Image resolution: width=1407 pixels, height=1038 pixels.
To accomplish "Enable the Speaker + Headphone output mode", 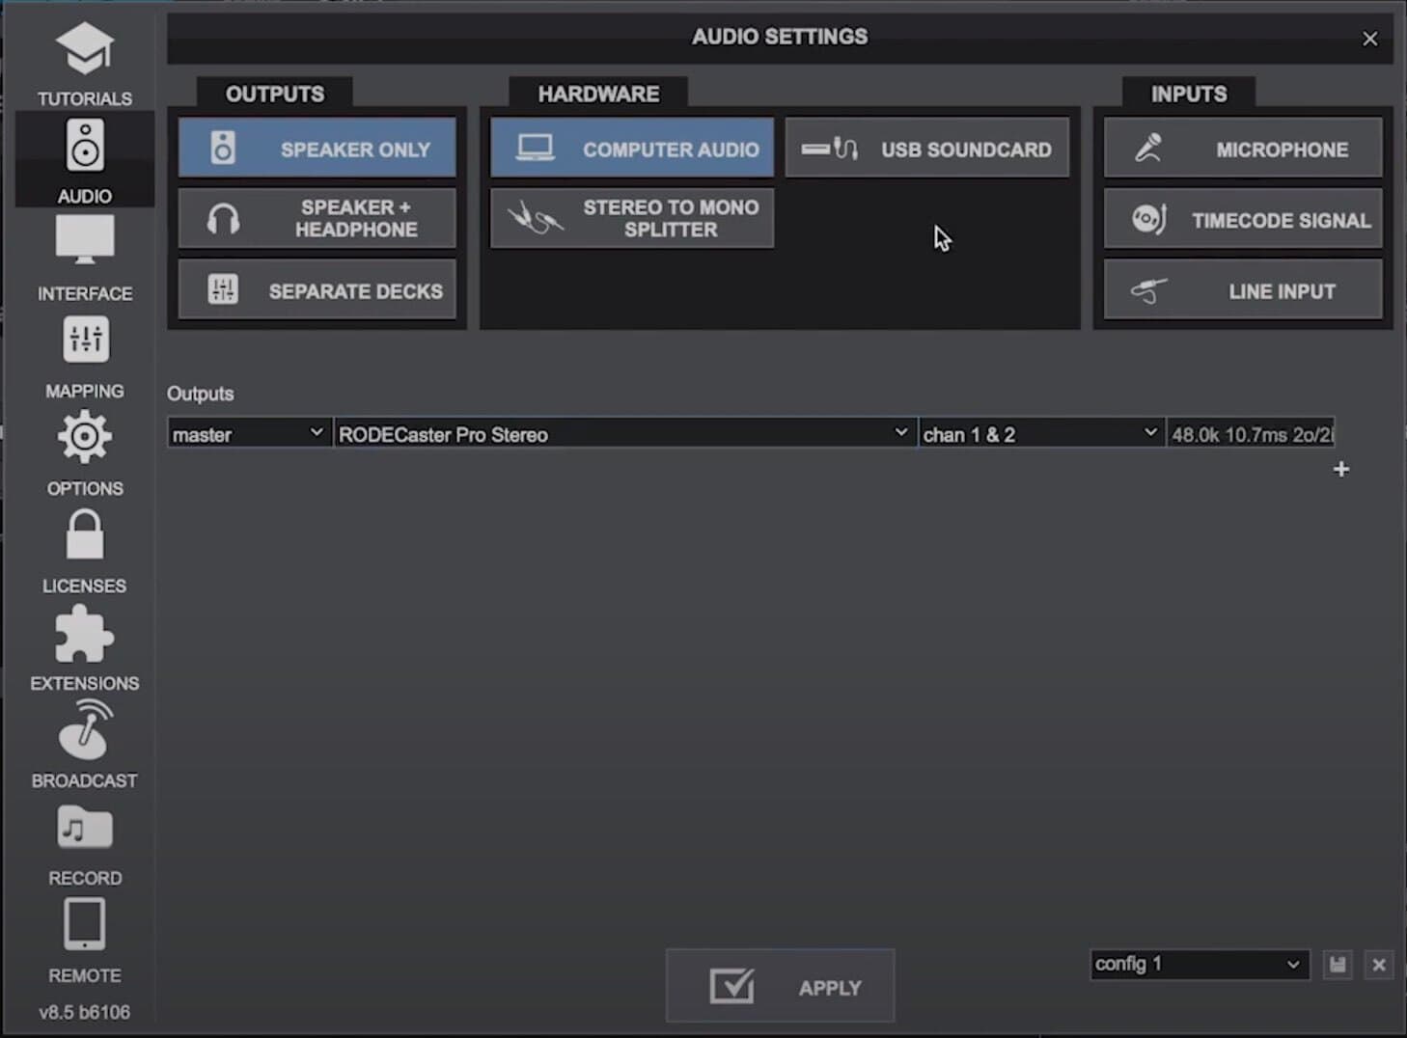I will coord(317,218).
